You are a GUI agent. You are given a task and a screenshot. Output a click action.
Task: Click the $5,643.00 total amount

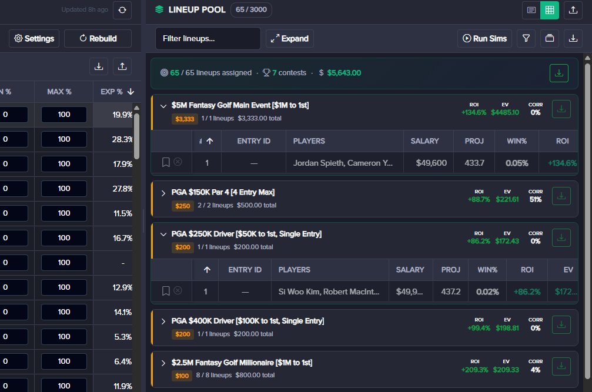344,73
